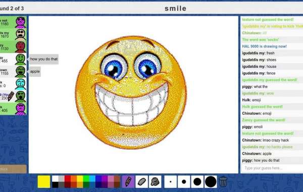Click the red player avatar with 1130 points
Viewport: 303px width, 192px height.
pyautogui.click(x=20, y=47)
